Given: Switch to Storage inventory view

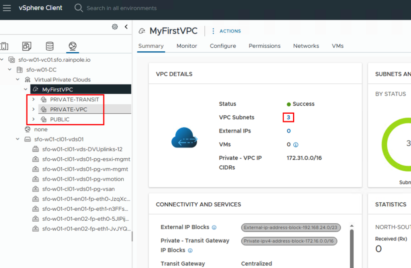Looking at the screenshot, I should (49, 46).
